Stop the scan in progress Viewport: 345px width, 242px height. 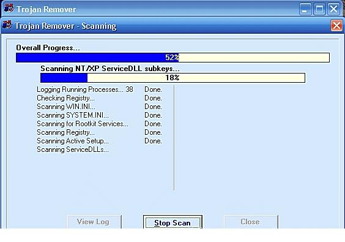172,222
